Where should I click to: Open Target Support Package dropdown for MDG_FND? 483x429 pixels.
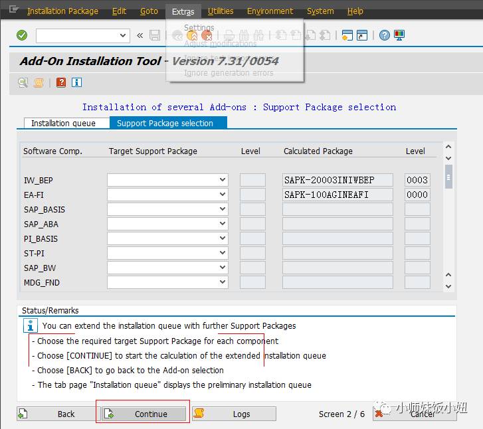coord(223,282)
